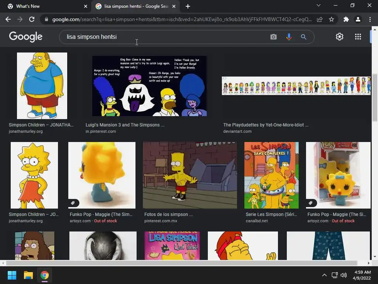378x284 pixels.
Task: Share this page from the address bar
Action: coord(320,19)
